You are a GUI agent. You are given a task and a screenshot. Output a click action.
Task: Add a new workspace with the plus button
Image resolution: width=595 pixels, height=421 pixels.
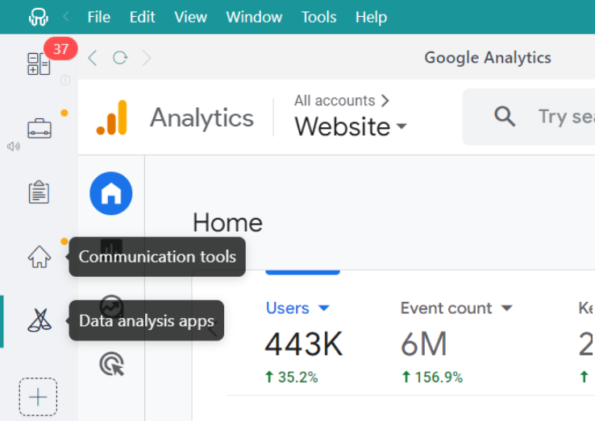(x=38, y=397)
